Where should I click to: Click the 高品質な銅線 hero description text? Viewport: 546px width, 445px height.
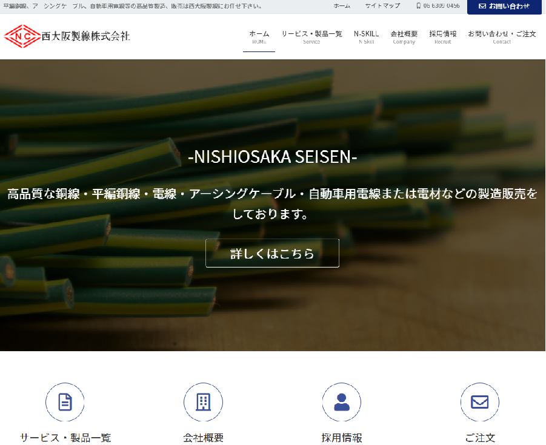[272, 203]
